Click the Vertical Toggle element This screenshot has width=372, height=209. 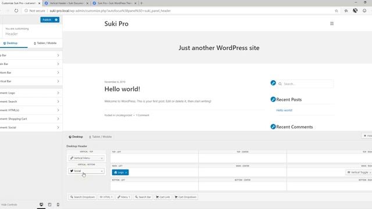358,172
